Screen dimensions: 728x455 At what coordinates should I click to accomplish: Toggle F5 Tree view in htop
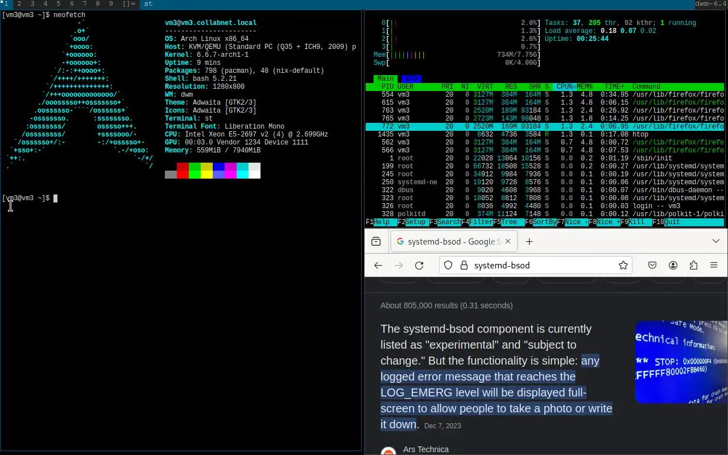(x=509, y=222)
